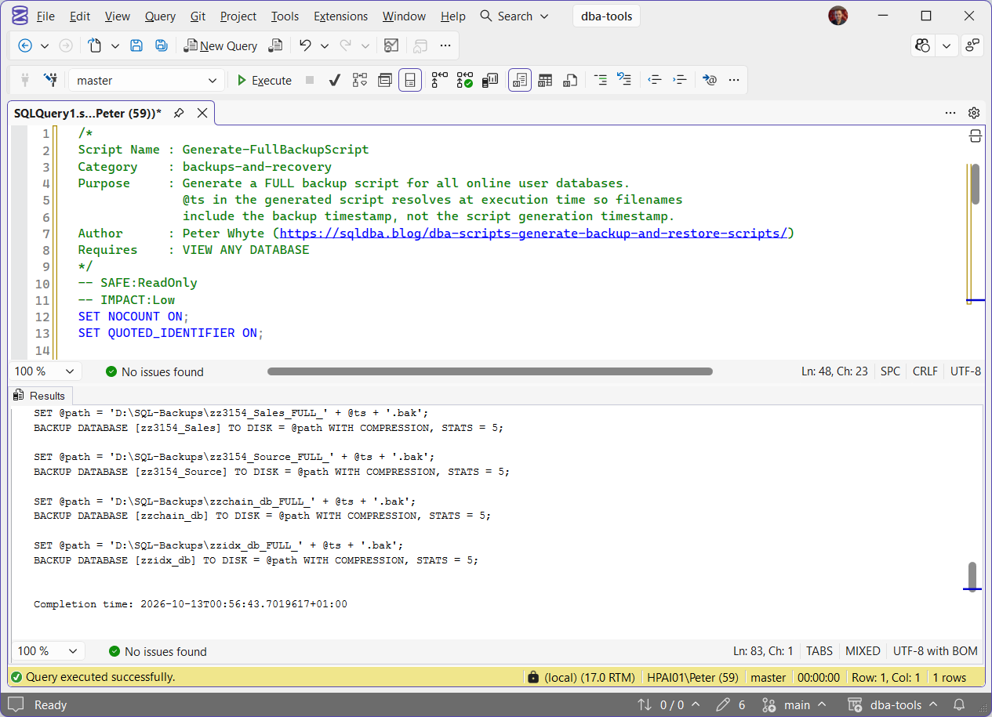Comment out the selected lines
992x717 pixels.
600,80
